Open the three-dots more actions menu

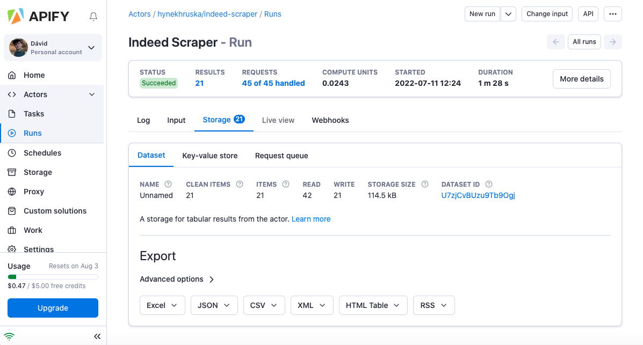click(x=613, y=14)
